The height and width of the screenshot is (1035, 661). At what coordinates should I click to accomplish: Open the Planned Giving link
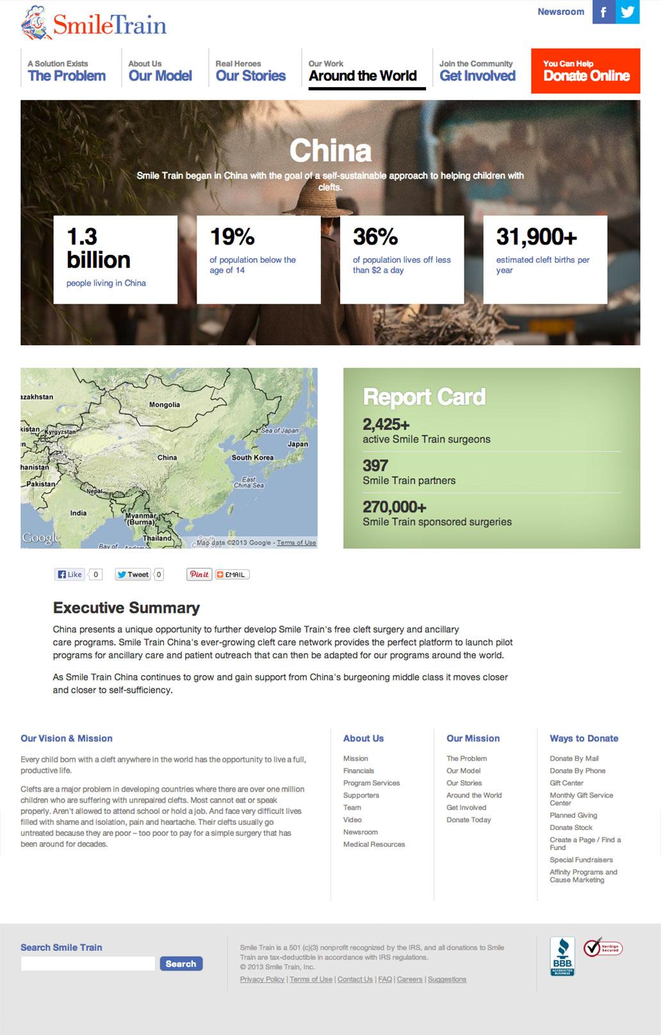click(x=573, y=815)
